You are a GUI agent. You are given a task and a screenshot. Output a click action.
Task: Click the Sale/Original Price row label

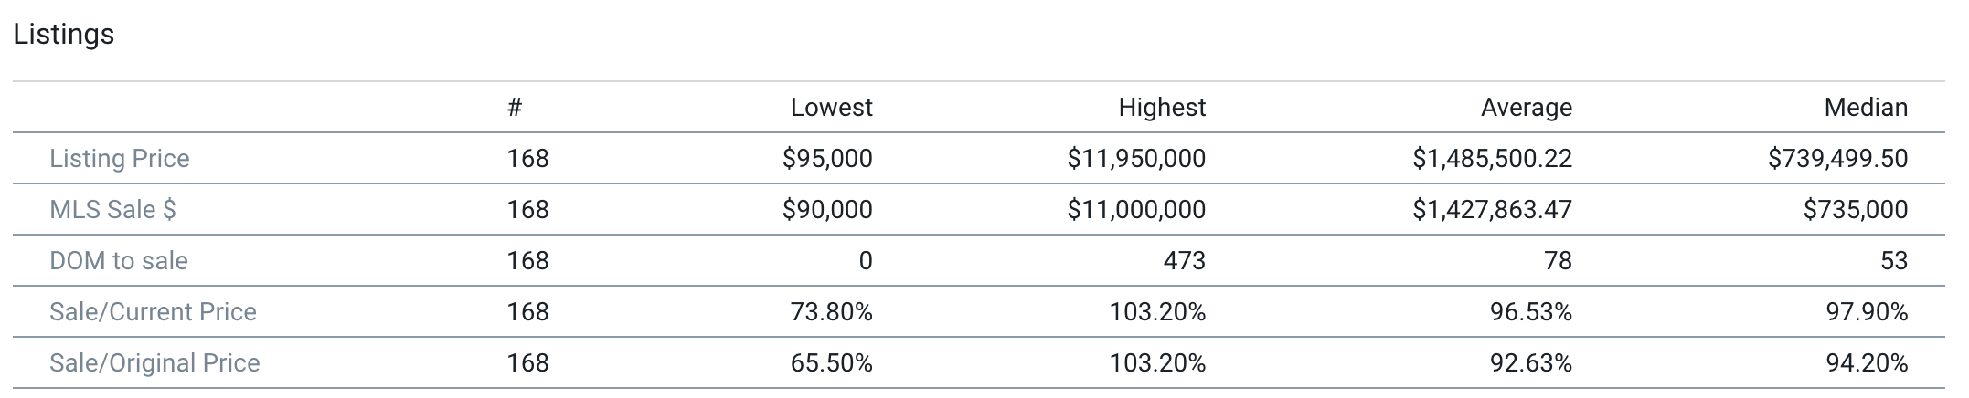coord(154,363)
